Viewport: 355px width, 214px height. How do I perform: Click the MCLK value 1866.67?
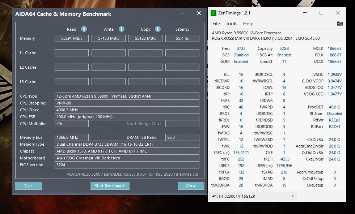click(x=335, y=48)
